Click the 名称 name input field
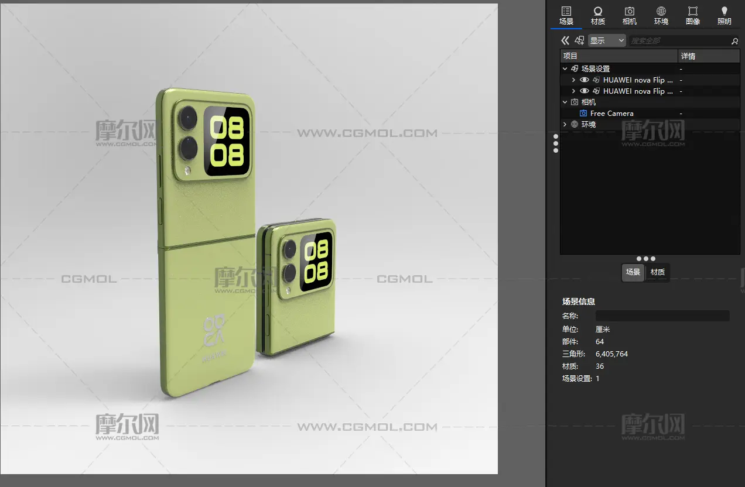Screen dimensions: 745x487 [662, 316]
